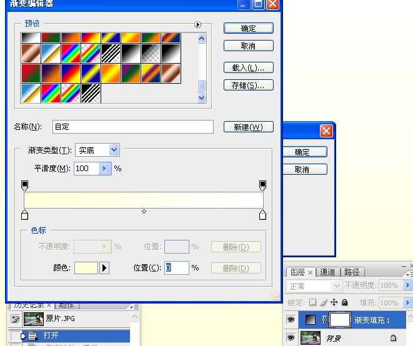This screenshot has height=346, width=413.
Task: Open the 平滑度 slider arrow
Action: pyautogui.click(x=105, y=169)
